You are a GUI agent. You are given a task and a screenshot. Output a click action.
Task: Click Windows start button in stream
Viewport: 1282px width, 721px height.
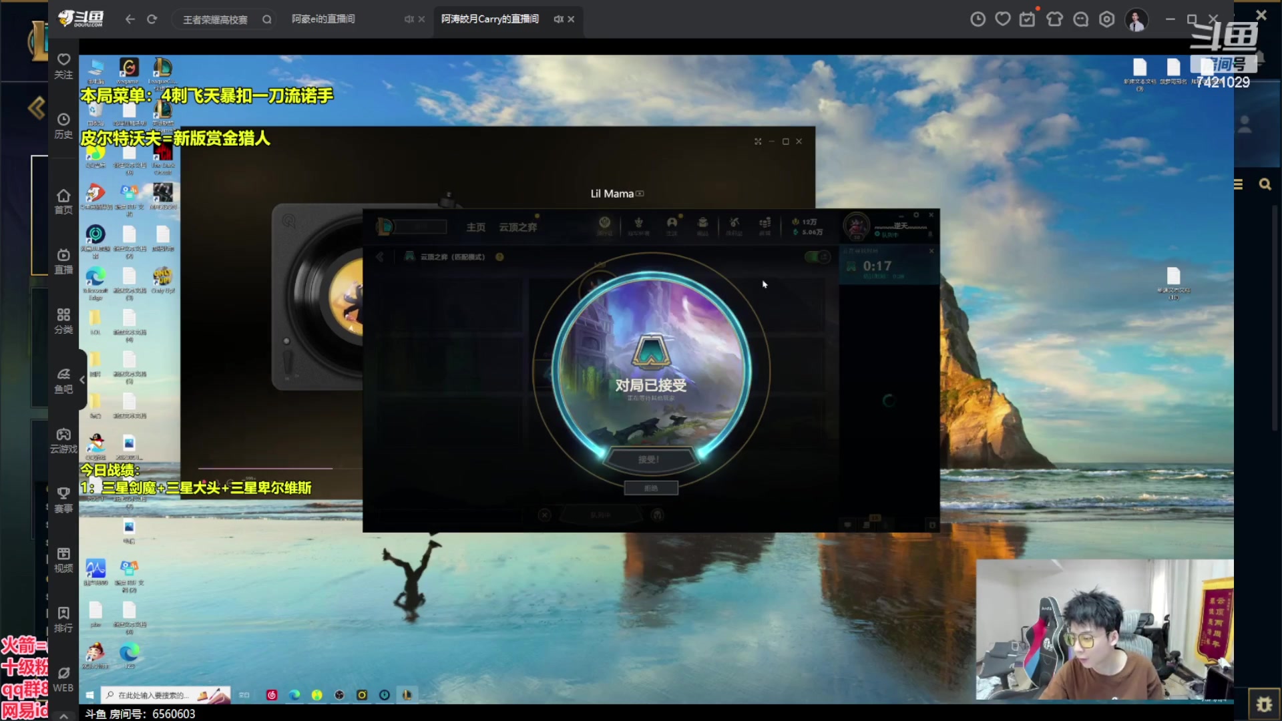pyautogui.click(x=89, y=695)
